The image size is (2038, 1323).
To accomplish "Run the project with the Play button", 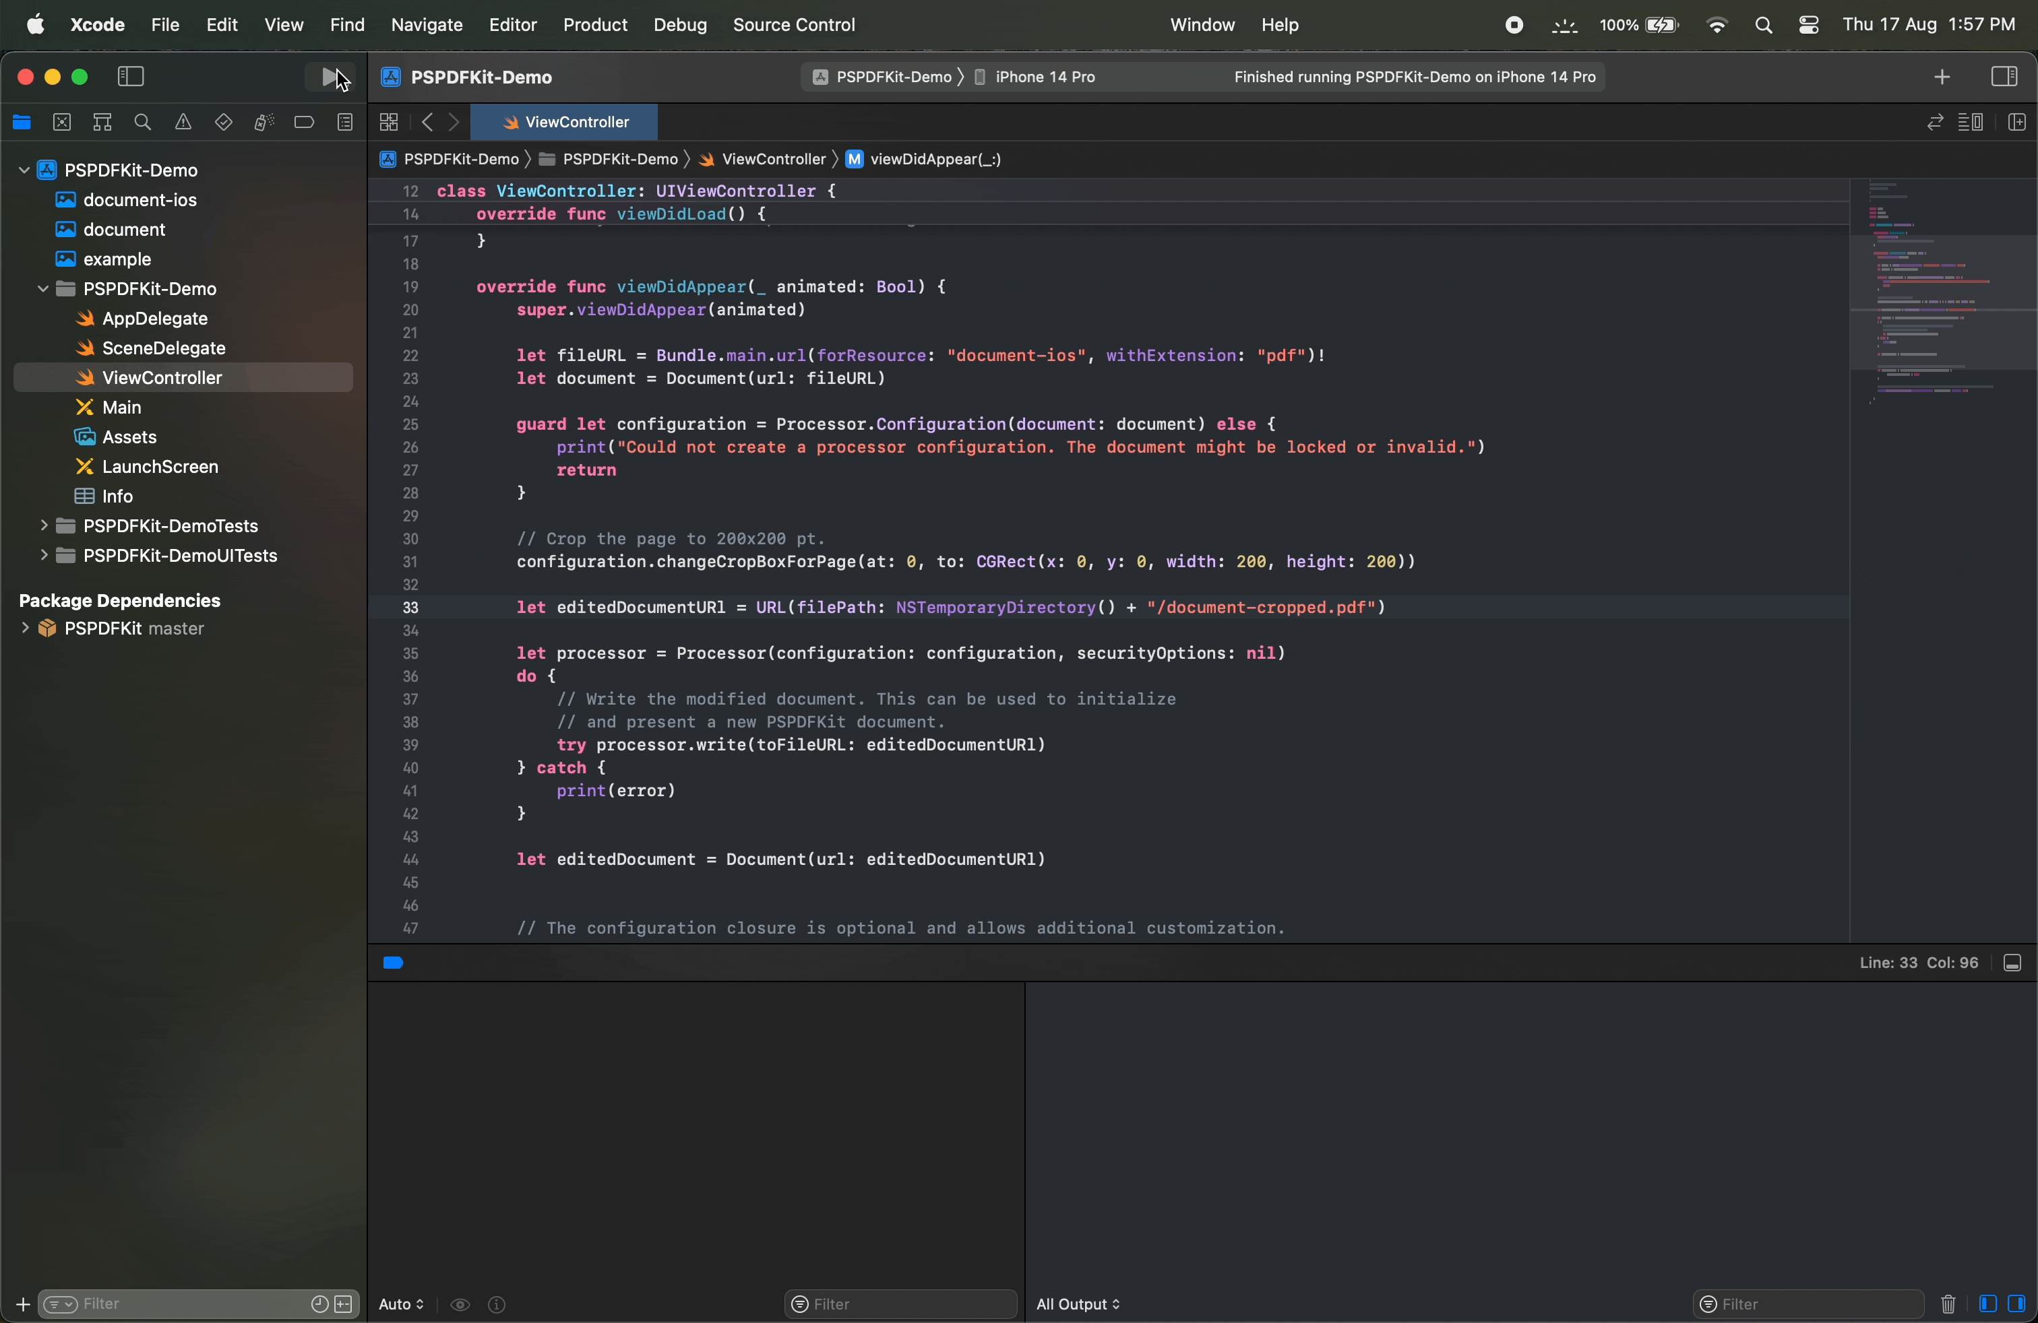I will point(330,77).
